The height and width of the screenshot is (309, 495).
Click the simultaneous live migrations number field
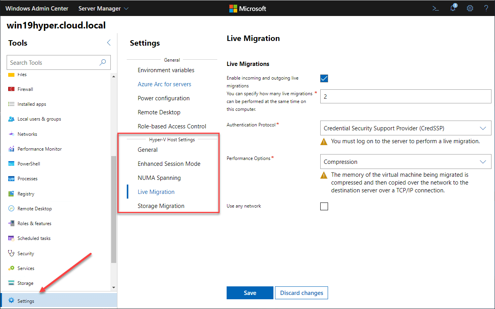[x=405, y=96]
